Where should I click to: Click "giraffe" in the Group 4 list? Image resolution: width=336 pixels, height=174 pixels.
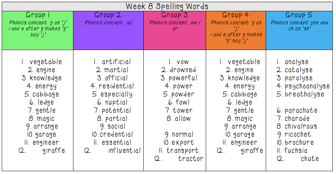click(x=252, y=151)
